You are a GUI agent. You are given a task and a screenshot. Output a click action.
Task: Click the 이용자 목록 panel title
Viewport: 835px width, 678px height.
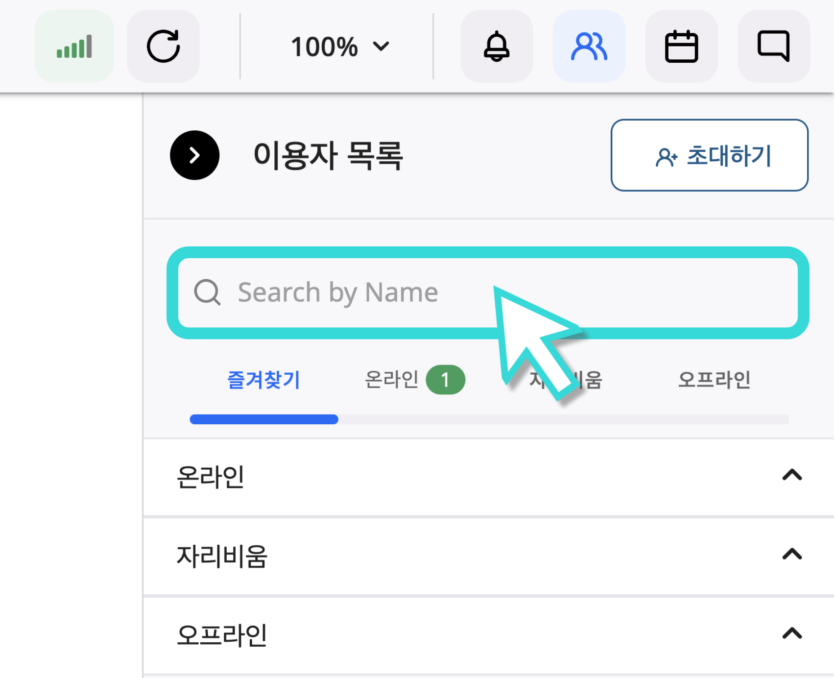328,155
